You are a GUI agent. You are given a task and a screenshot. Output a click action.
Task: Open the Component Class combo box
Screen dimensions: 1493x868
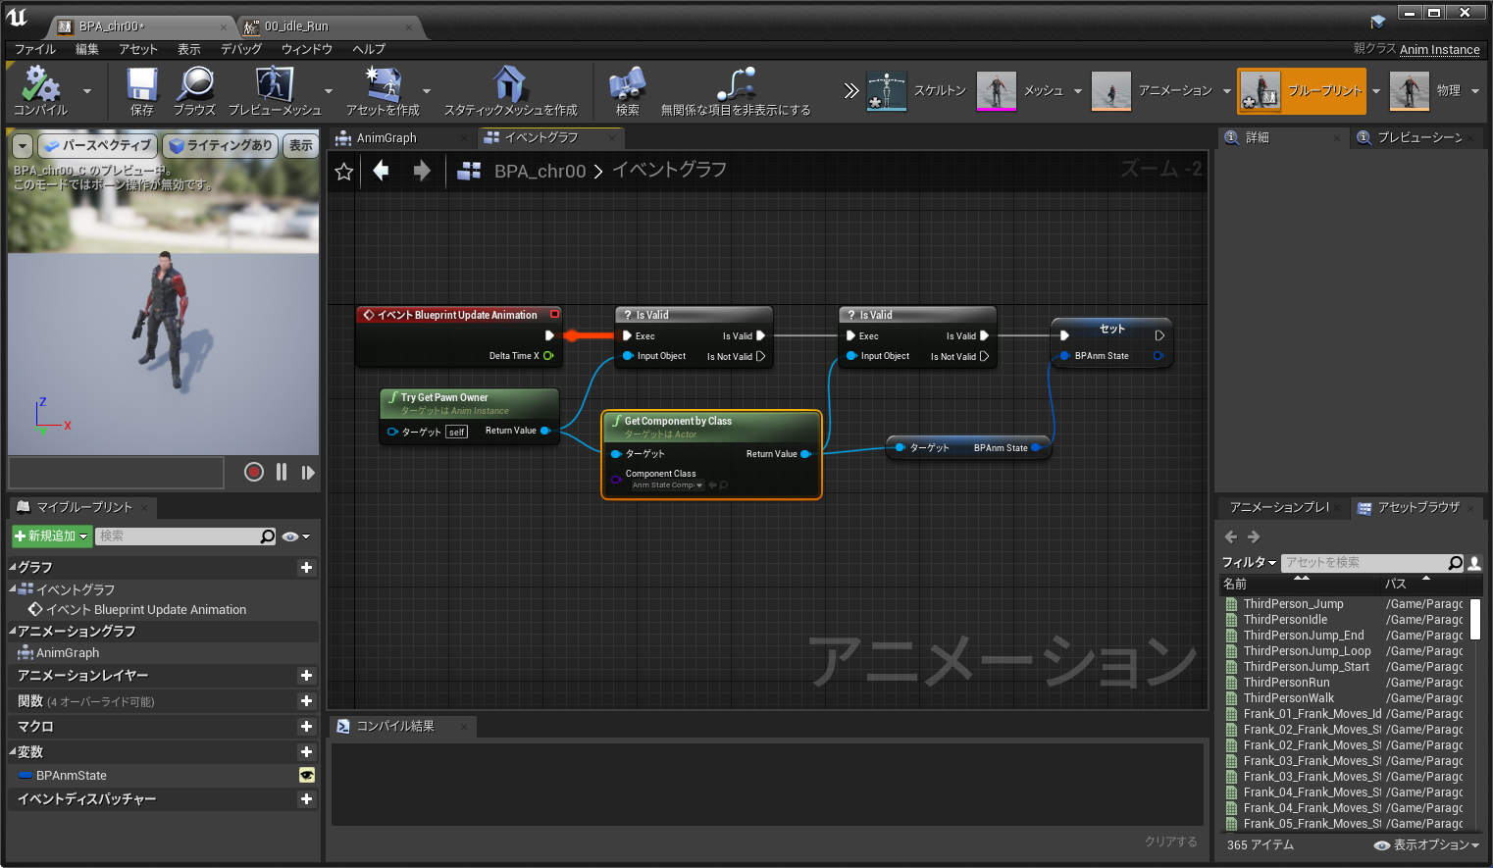point(666,485)
